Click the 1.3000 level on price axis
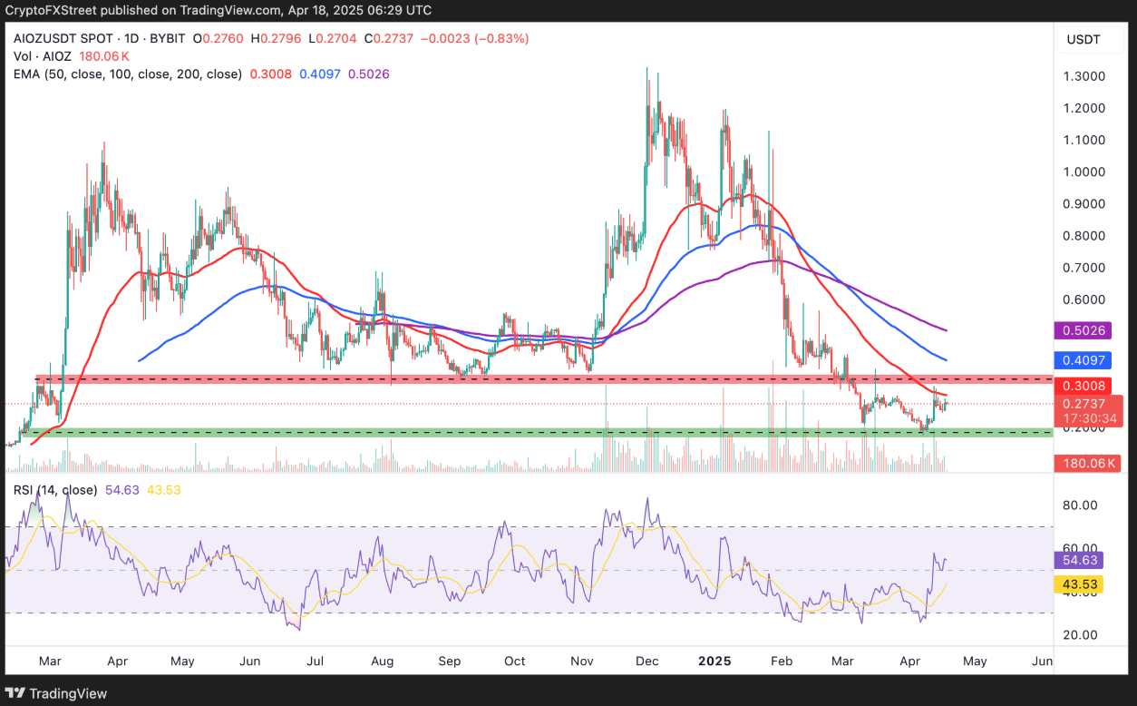Screen dimensions: 1137x706 (1084, 76)
